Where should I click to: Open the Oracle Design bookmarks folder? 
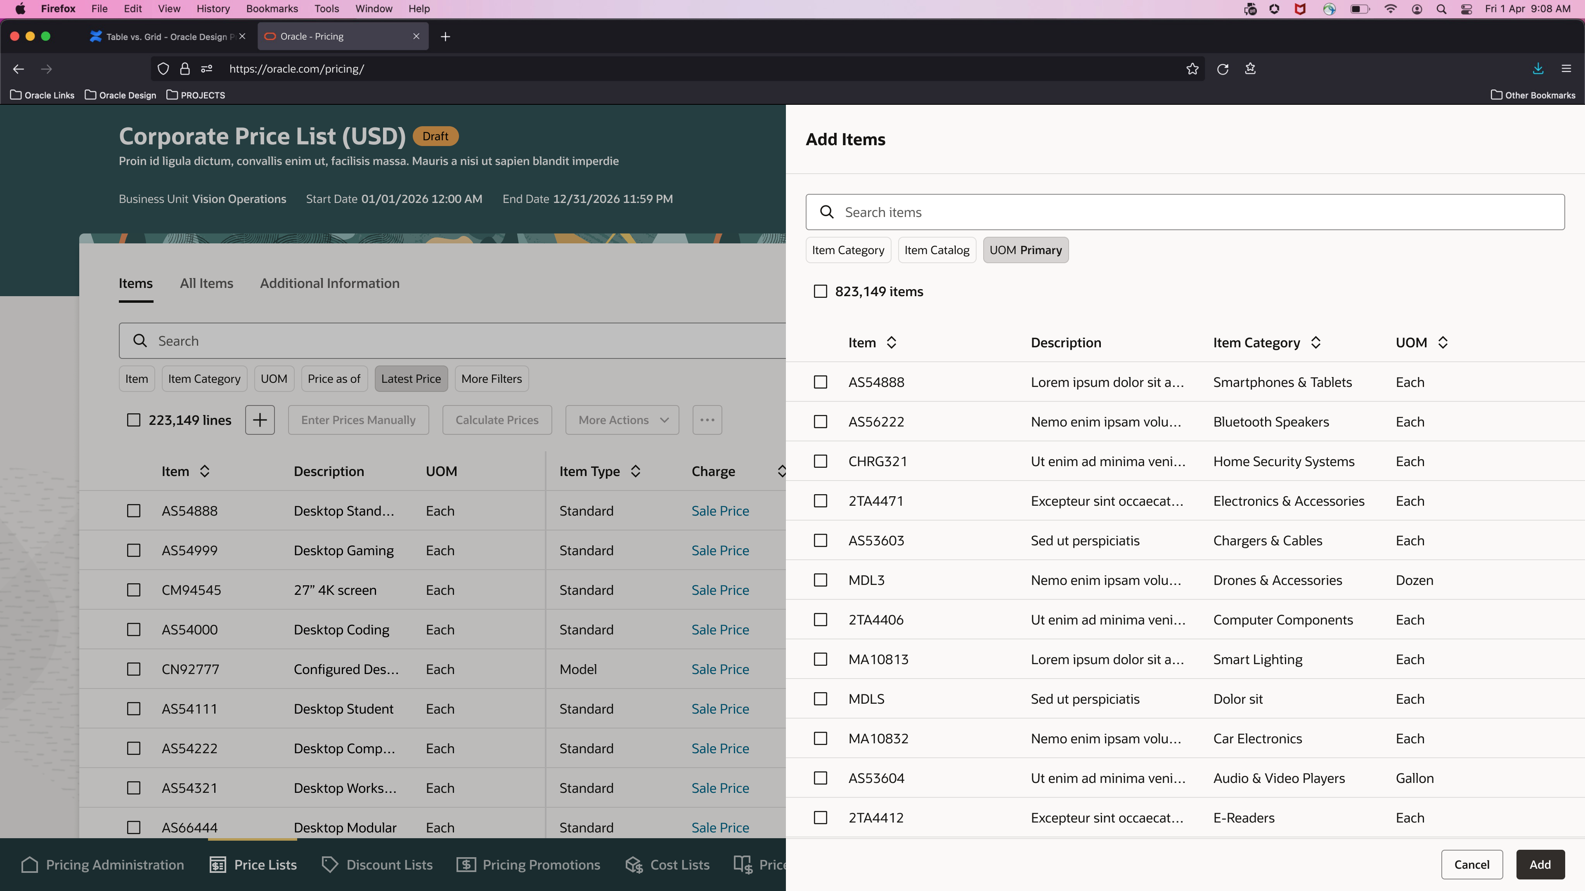pos(121,95)
